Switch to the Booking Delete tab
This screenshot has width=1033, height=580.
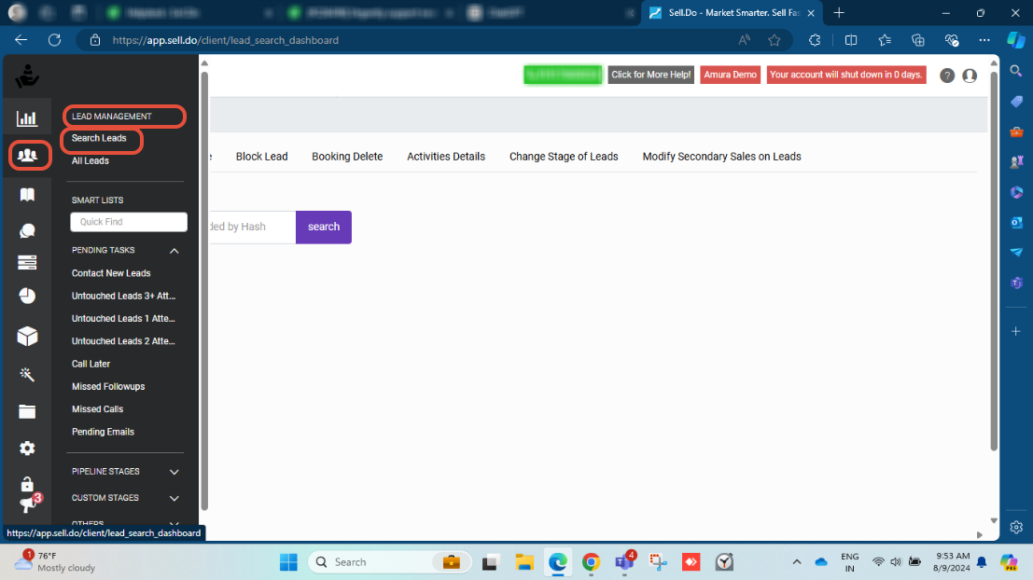click(x=347, y=157)
